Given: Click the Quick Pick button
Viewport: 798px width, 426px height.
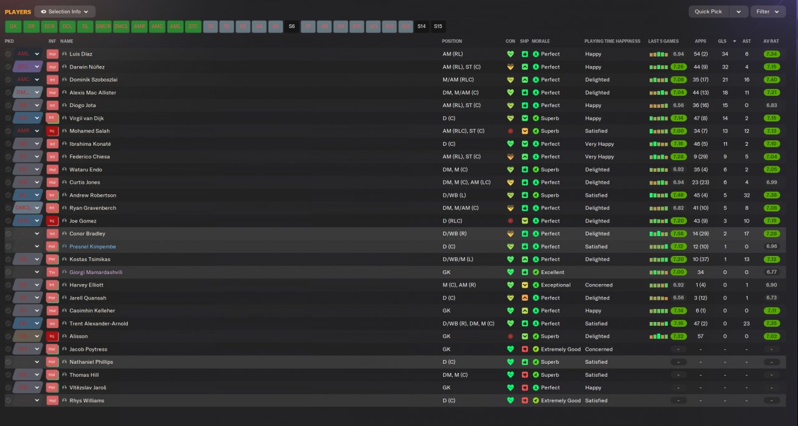Looking at the screenshot, I should point(708,11).
